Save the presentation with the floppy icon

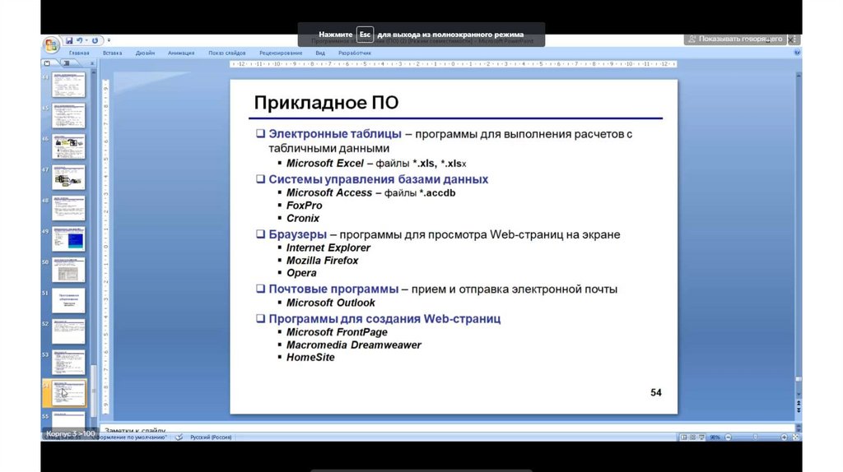point(69,40)
